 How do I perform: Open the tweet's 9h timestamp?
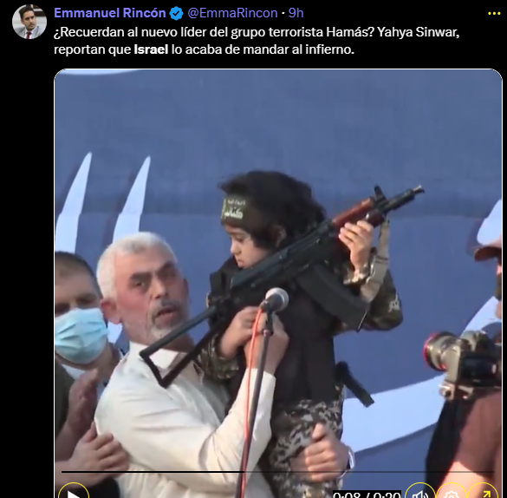[296, 13]
